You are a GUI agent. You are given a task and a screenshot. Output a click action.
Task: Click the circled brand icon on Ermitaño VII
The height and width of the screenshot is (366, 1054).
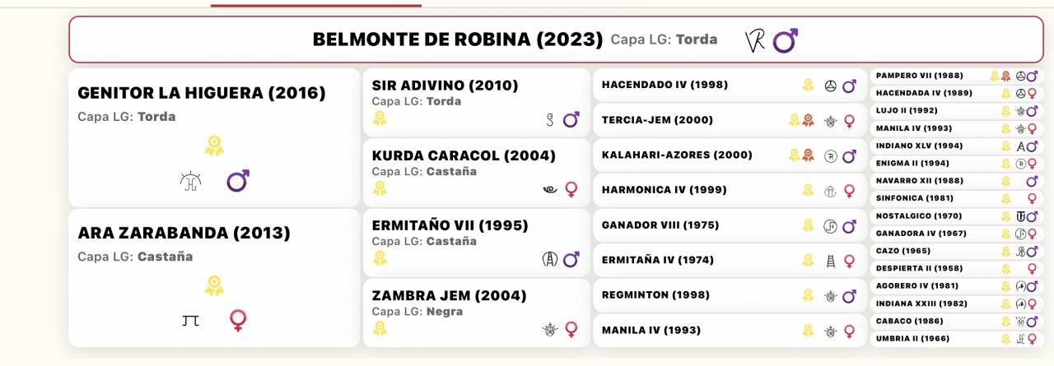pos(550,259)
